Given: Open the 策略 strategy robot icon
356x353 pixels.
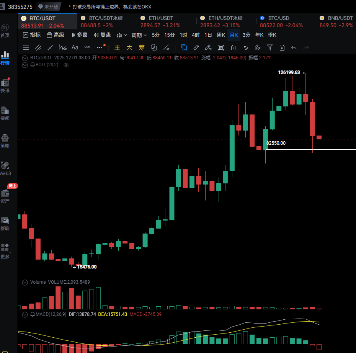Looking at the screenshot, I should click(5, 141).
